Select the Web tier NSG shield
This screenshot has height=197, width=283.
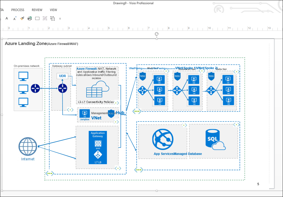[x=143, y=77]
